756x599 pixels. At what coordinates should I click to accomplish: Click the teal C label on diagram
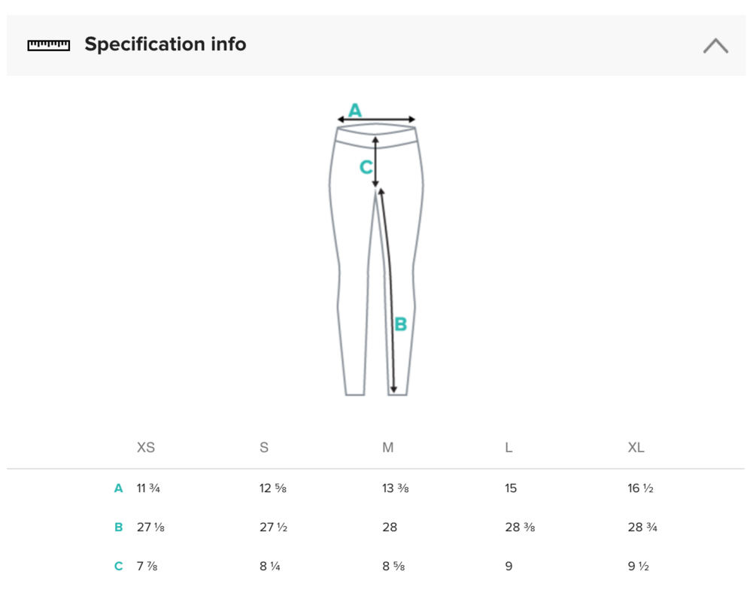[366, 167]
